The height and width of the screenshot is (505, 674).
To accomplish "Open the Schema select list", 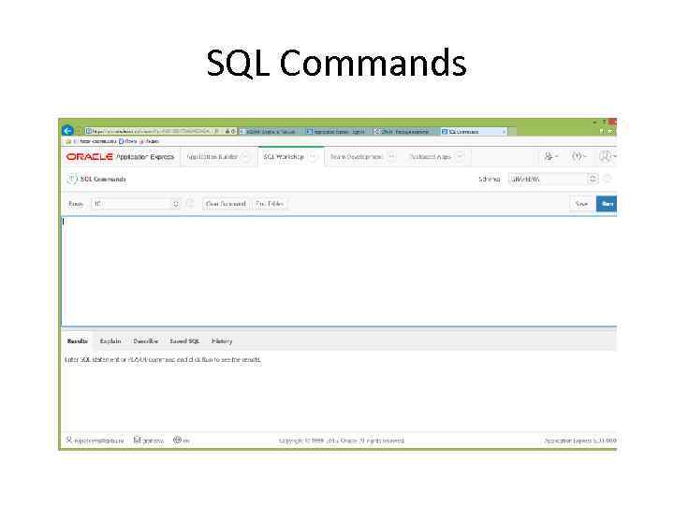I will coord(553,179).
